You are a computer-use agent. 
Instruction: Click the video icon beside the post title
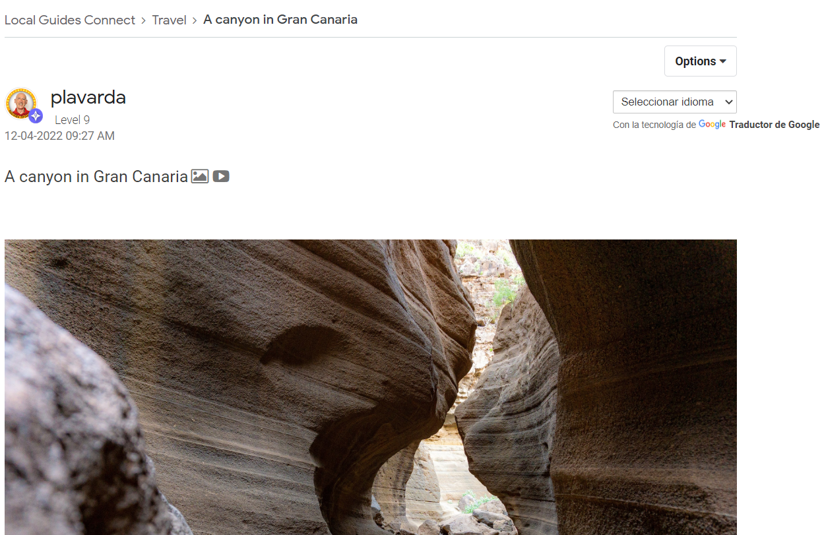[x=221, y=176]
